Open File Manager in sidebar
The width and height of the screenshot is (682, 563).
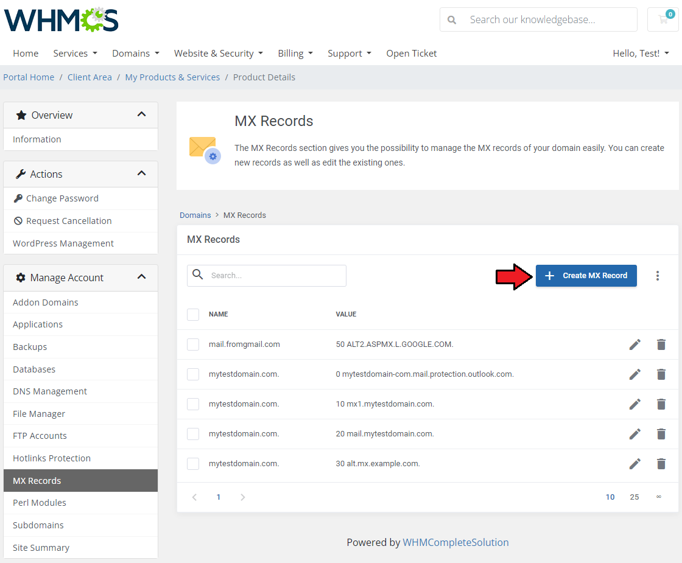click(x=80, y=414)
